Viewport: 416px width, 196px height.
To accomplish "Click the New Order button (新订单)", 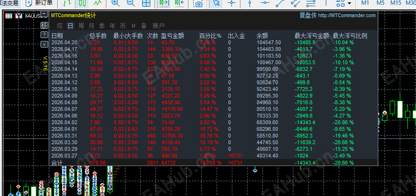I will coord(40,3).
